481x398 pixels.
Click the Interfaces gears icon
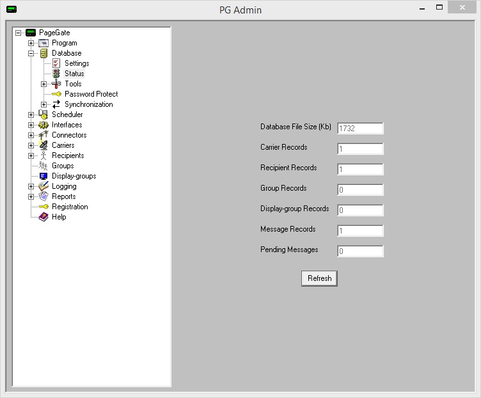(43, 125)
